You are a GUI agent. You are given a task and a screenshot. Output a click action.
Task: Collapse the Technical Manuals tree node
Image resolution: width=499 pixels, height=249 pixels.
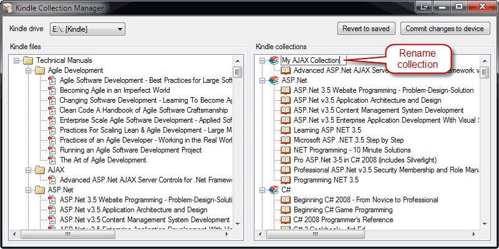point(17,60)
